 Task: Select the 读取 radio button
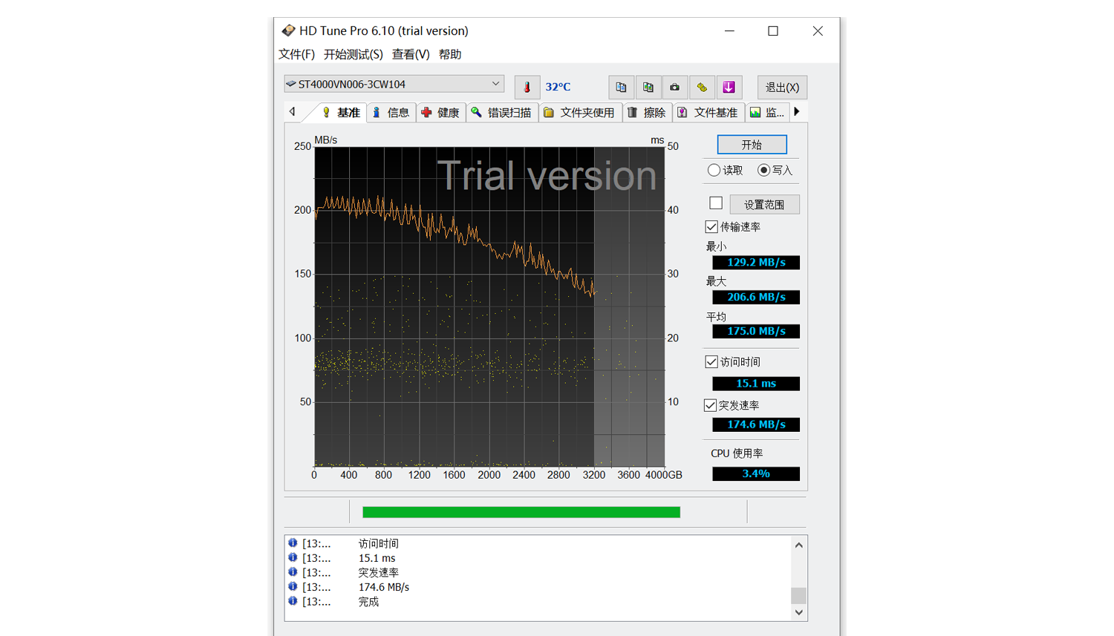click(x=714, y=170)
